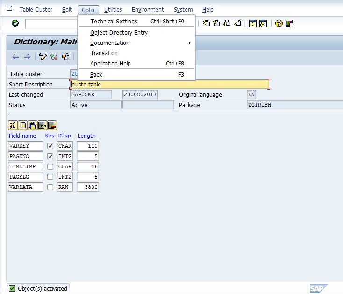Go to next page icon
This screenshot has height=294, width=343.
[x=227, y=23]
